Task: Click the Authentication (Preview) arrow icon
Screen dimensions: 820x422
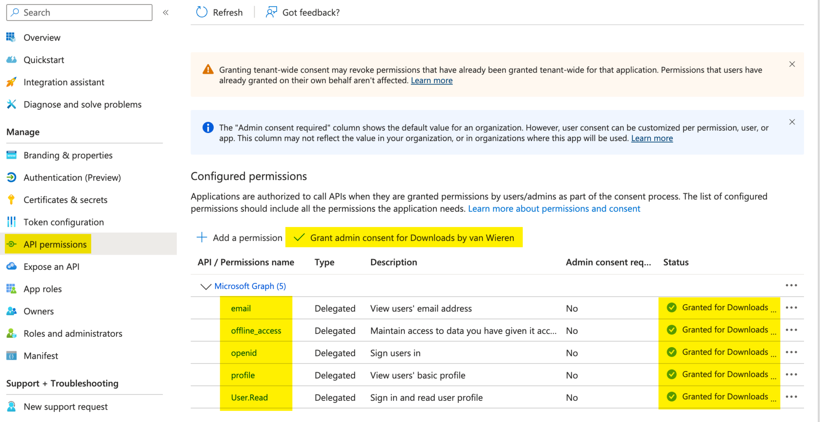Action: [x=11, y=177]
